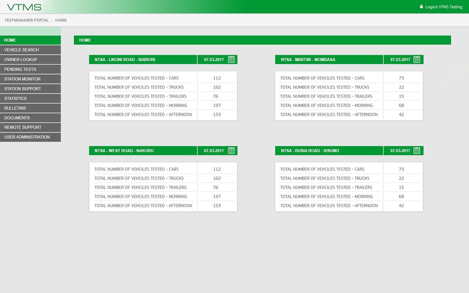469x293 pixels.
Task: Select Morning row in West Road Nakuru table
Action: click(163, 197)
